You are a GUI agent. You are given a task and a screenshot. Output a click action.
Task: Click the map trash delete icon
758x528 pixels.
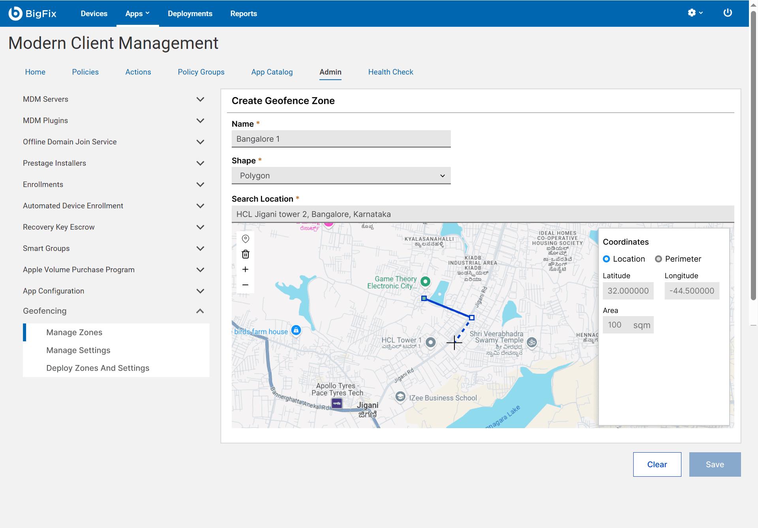(x=245, y=254)
